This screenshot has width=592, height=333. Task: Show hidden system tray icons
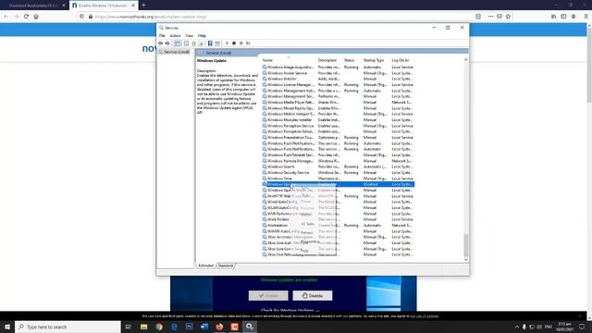coord(516,327)
